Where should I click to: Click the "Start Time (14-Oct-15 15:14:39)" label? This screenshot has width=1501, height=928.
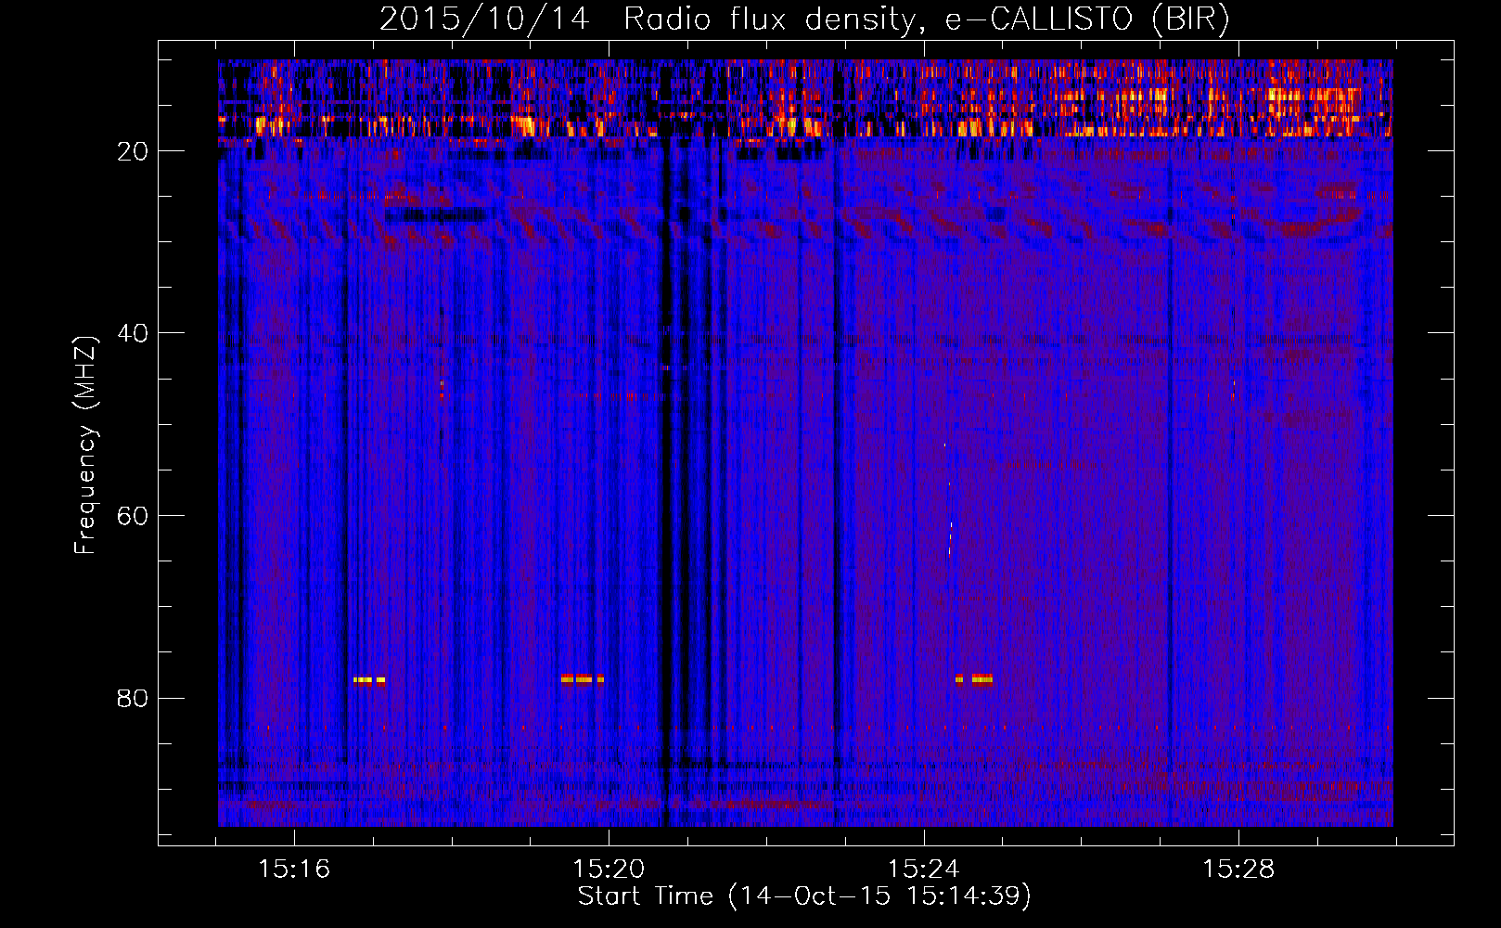click(804, 896)
